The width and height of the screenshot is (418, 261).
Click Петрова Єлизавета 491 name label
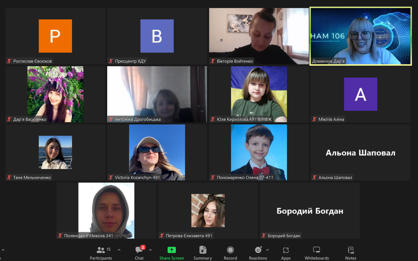tap(189, 236)
